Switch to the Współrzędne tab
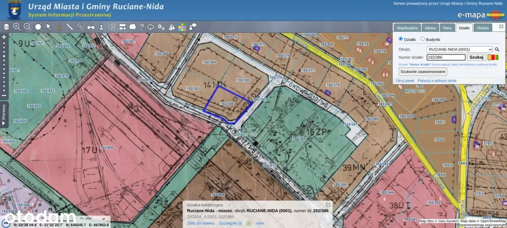507x228 pixels. [x=408, y=28]
